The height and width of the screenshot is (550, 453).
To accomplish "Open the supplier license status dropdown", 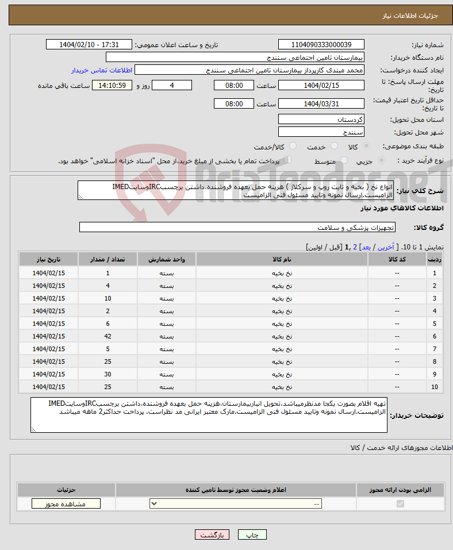I will 236,503.
